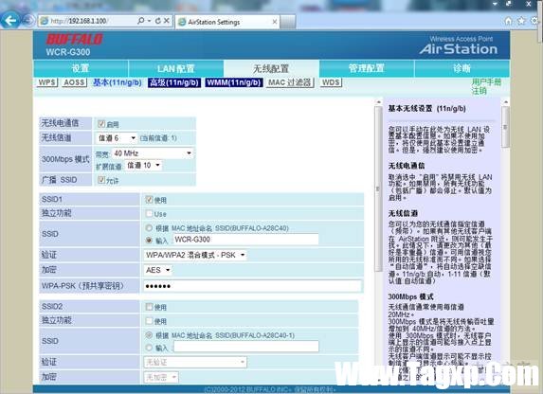Click the WPA-PSK pre-shared key field
The width and height of the screenshot is (543, 394).
point(252,286)
